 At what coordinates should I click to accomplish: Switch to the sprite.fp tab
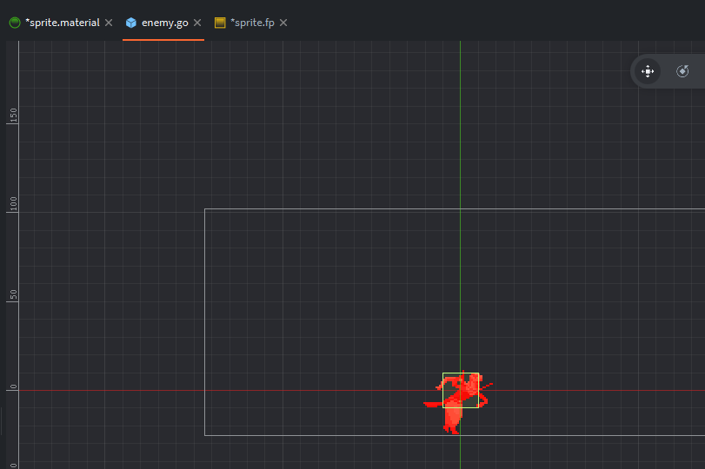pyautogui.click(x=252, y=23)
